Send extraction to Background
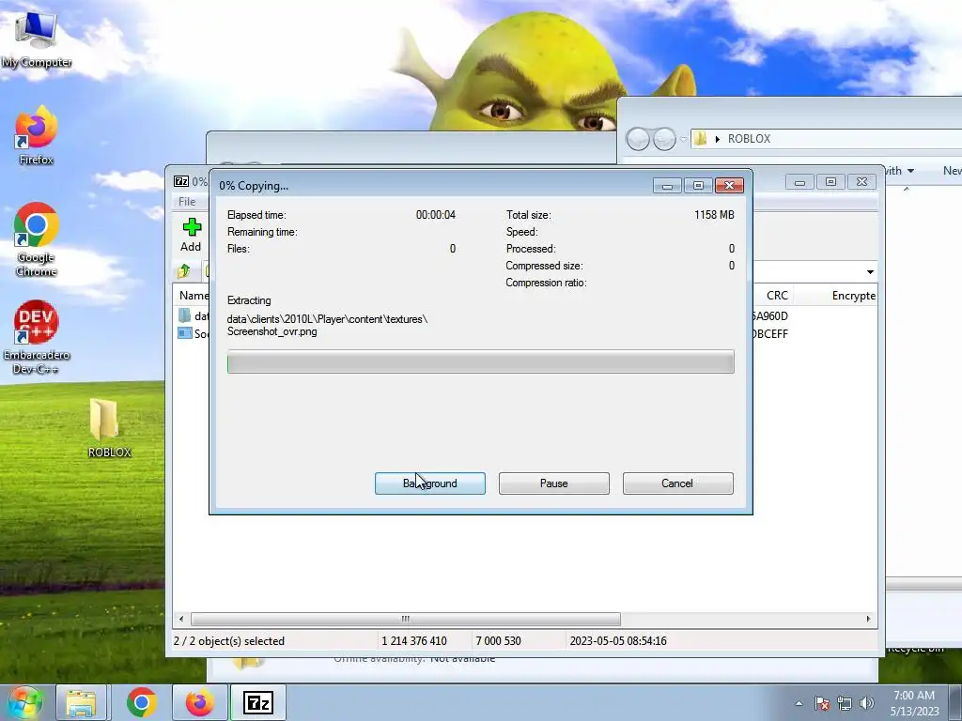This screenshot has width=962, height=721. [430, 483]
